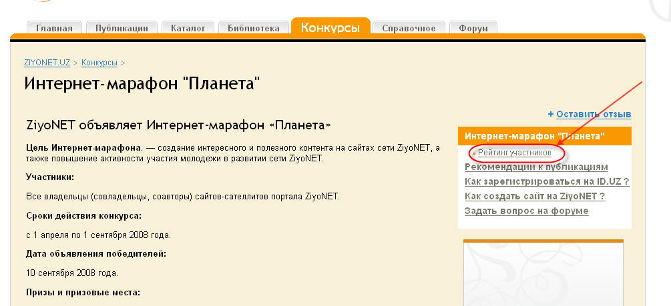Click text 10 сентября 2008 года
The image size is (671, 306).
click(72, 273)
